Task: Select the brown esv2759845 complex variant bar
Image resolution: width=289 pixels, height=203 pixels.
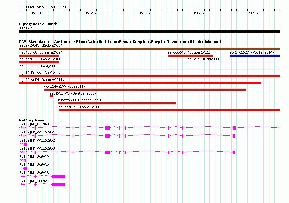Action: coord(149,49)
